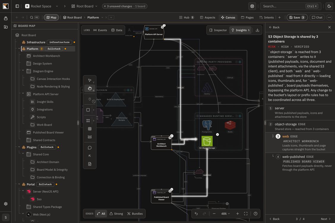Viewport: 335px width, 223px height.
Task: Click the folder-import icon in left rail
Action: (6, 27)
